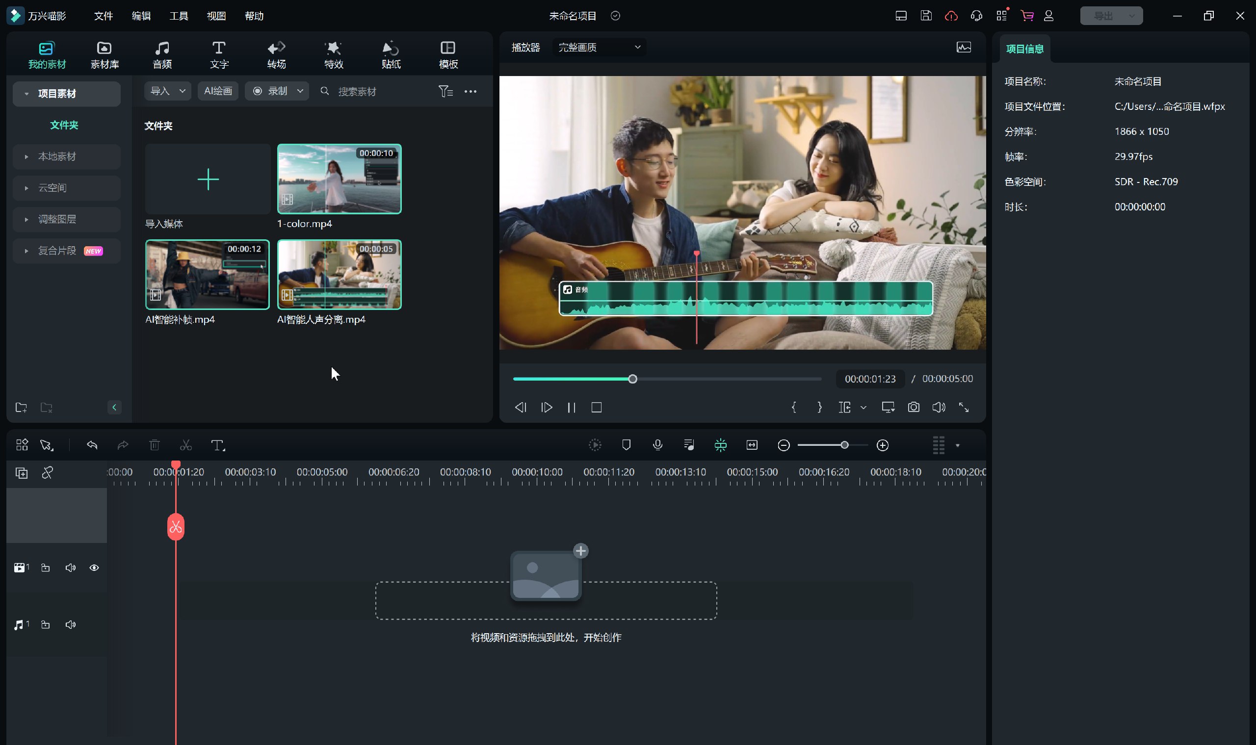Open the Transitions (转场) panel
1256x745 pixels.
[x=276, y=54]
